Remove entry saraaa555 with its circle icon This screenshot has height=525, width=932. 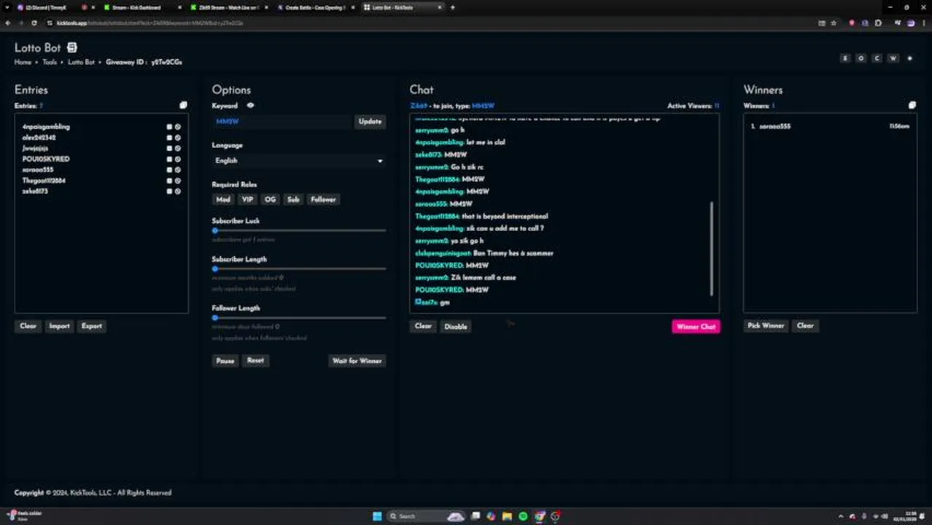click(177, 170)
